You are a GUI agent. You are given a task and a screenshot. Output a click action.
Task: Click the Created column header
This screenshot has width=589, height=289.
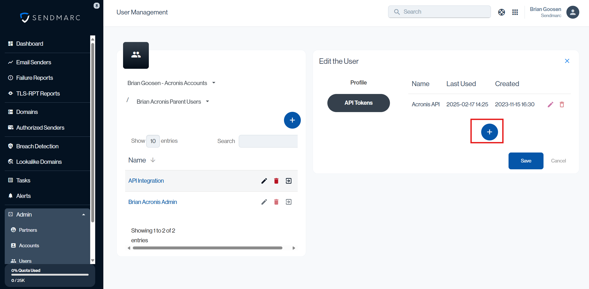pos(507,84)
